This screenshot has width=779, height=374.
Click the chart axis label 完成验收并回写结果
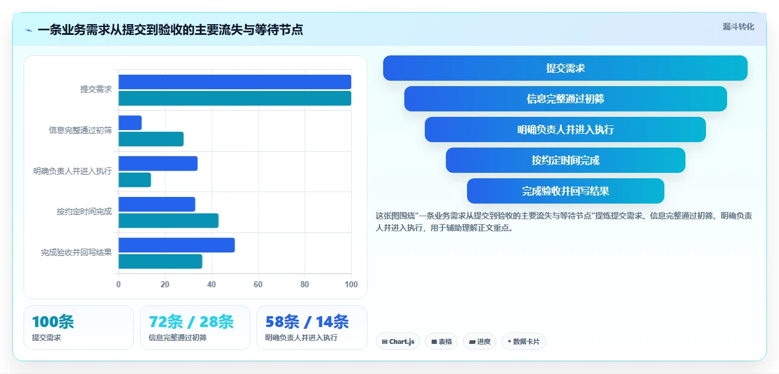tap(77, 253)
